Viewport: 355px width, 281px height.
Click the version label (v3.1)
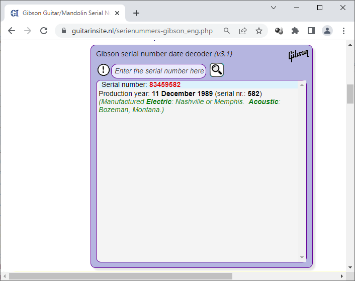click(x=223, y=54)
